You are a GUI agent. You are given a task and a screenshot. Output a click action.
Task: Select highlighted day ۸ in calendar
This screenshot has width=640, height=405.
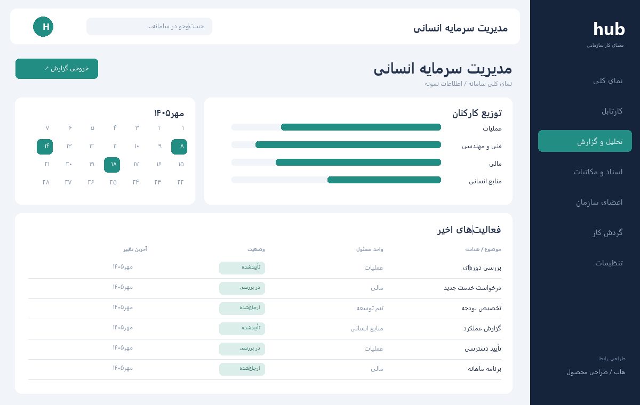[179, 147]
